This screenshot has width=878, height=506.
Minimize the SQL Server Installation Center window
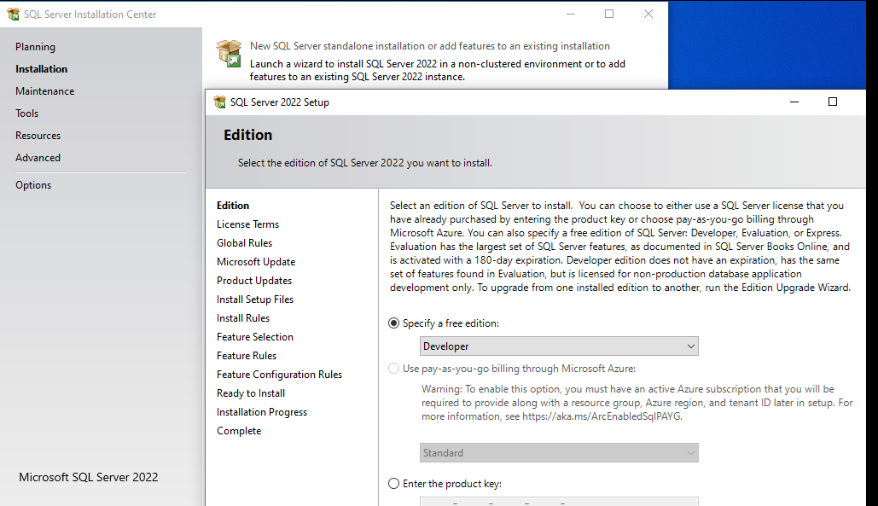[571, 14]
